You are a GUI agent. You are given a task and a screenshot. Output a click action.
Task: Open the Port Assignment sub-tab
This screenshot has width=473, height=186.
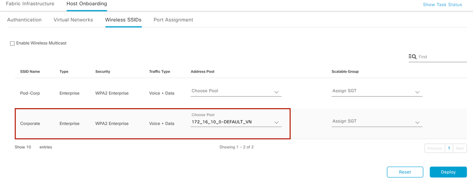pyautogui.click(x=173, y=20)
